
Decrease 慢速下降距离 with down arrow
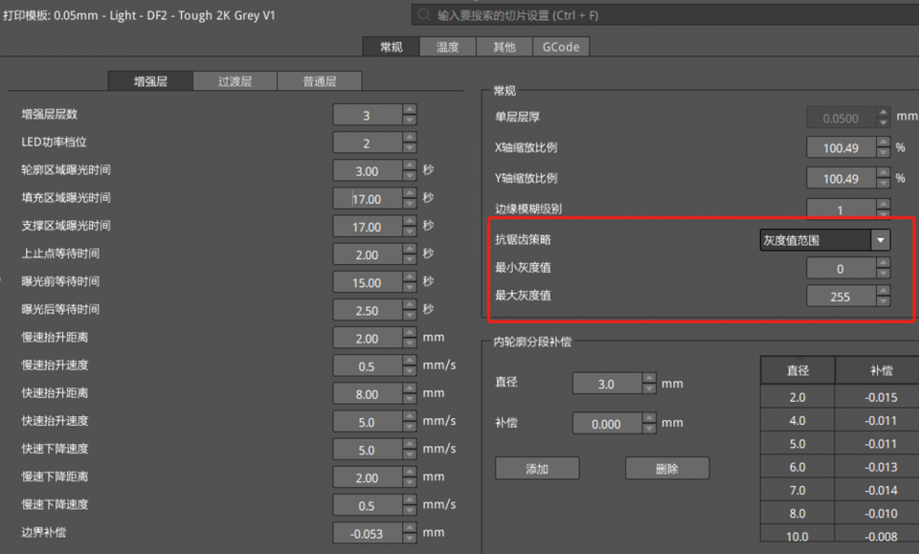410,482
